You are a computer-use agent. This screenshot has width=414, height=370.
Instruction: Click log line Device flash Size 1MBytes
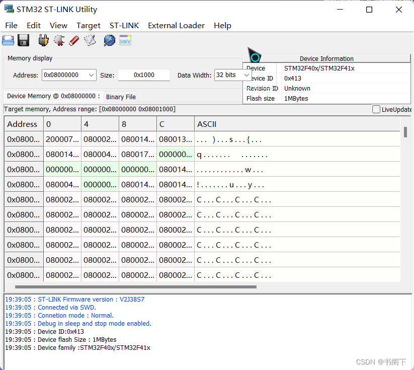(x=61, y=340)
